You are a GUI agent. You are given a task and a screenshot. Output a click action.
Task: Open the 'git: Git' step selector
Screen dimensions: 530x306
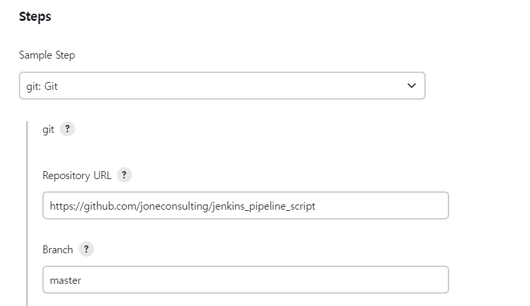coord(222,86)
